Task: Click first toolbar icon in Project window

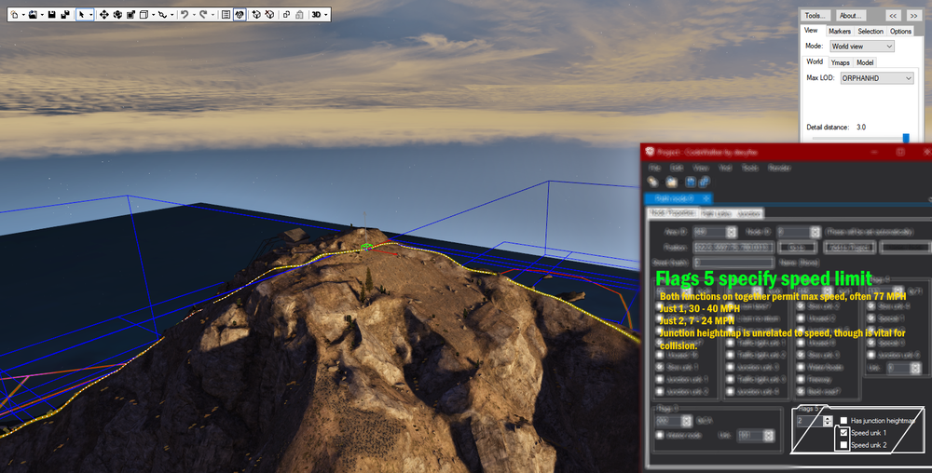Action: click(x=652, y=182)
